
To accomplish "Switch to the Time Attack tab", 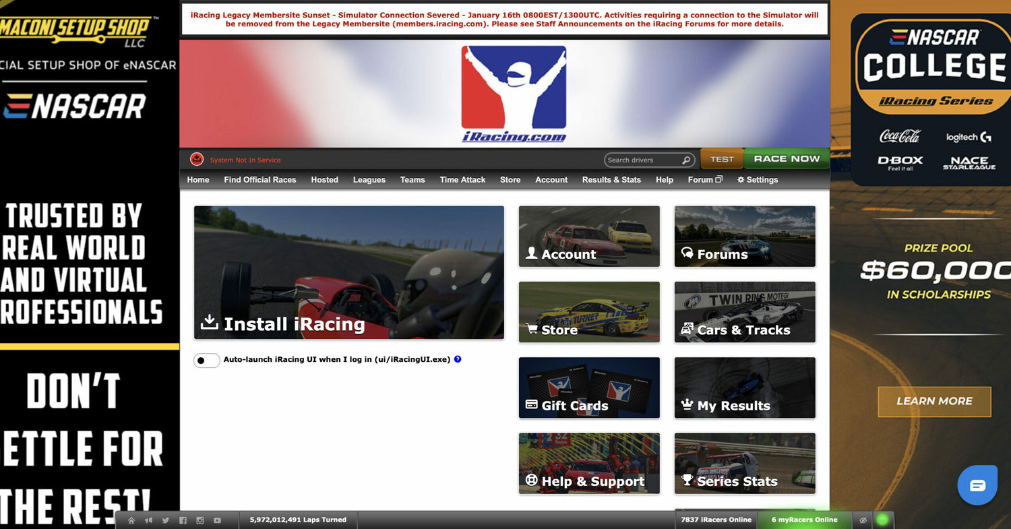I will tap(462, 179).
